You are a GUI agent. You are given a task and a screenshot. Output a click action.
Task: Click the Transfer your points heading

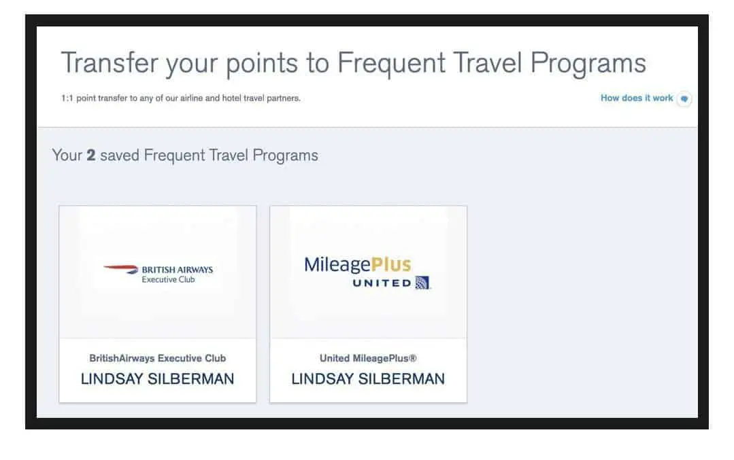pos(354,63)
